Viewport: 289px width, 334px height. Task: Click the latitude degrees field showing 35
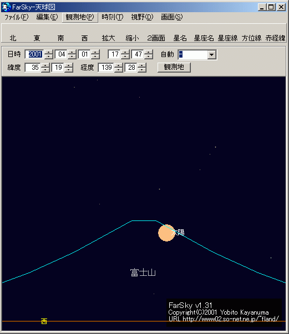[x=33, y=68]
